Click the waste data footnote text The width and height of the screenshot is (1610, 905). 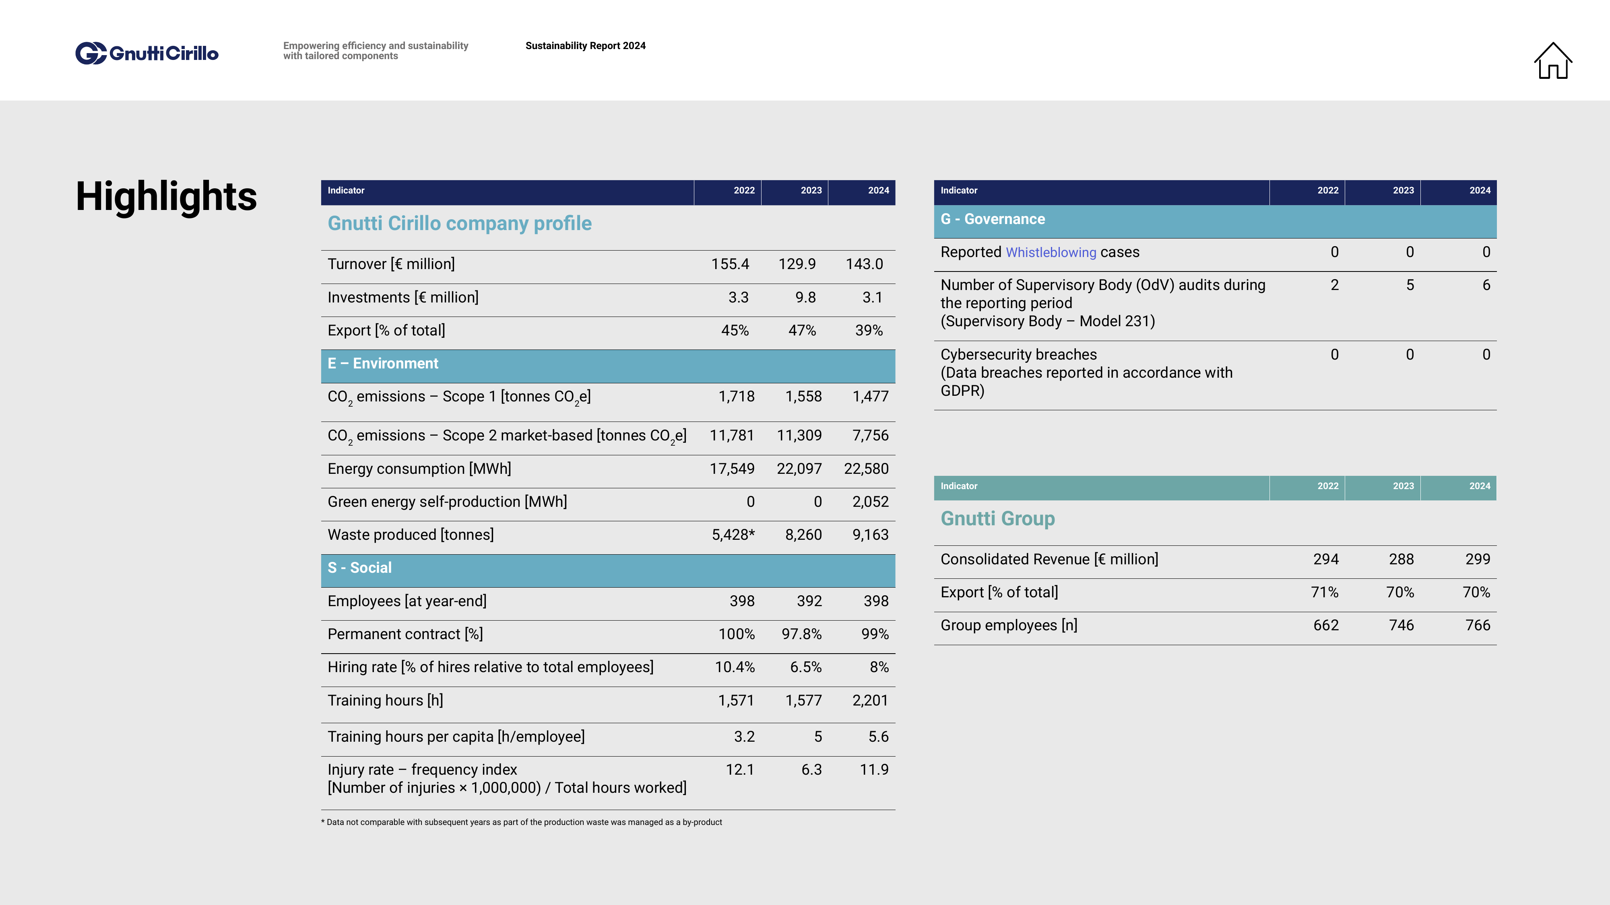(521, 823)
